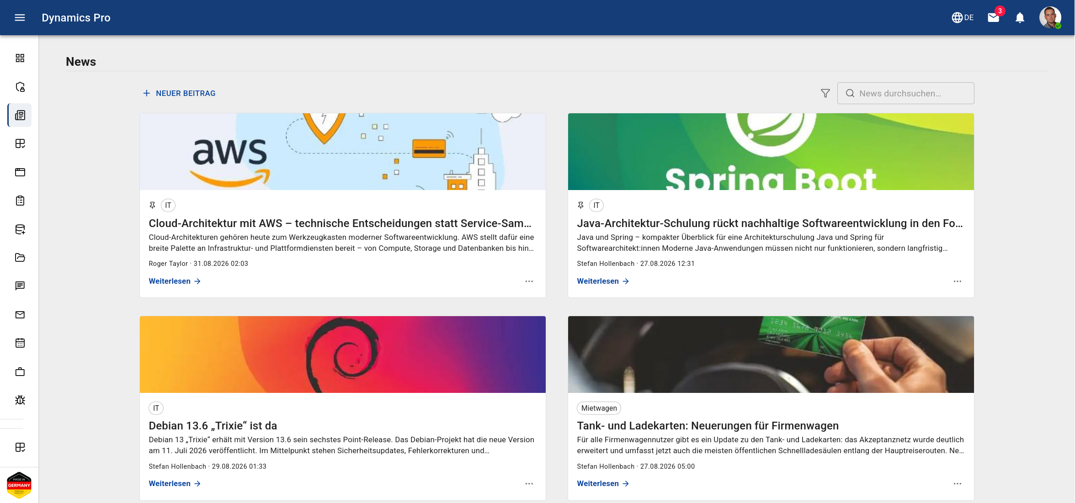Open the chat messages sidebar icon
1075x503 pixels.
click(20, 286)
